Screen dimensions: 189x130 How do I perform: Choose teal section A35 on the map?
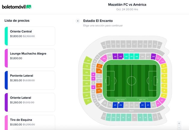click(x=137, y=56)
